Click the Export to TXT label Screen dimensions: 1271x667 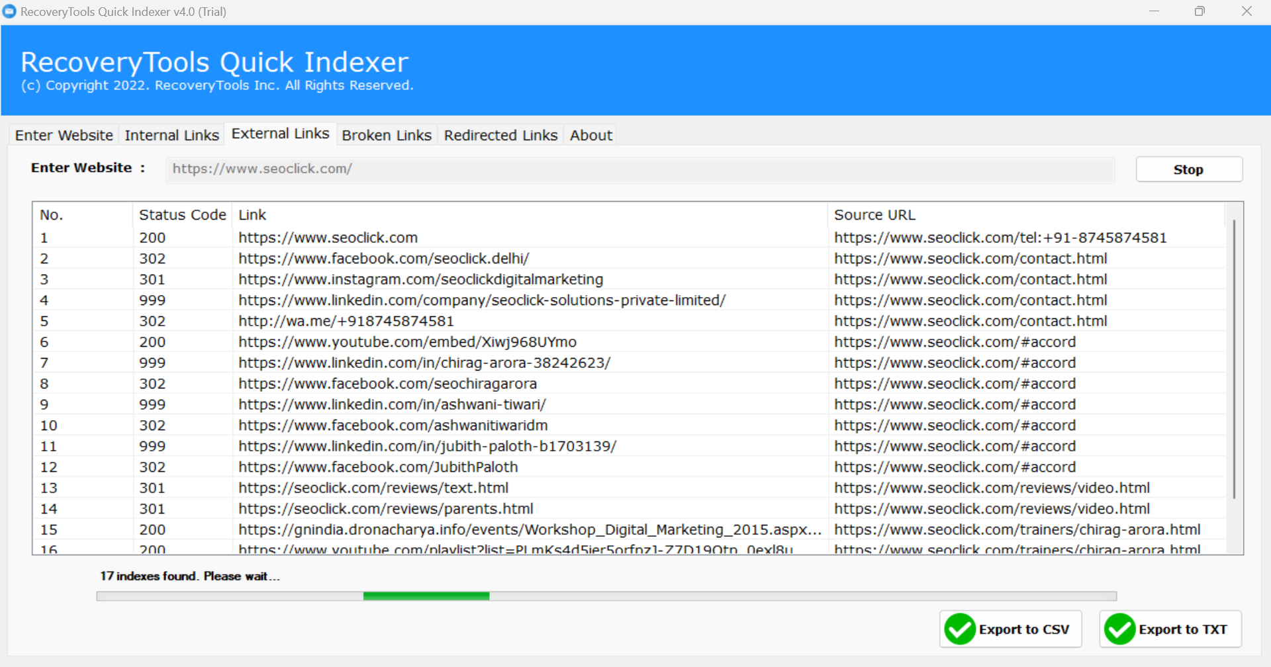point(1183,629)
